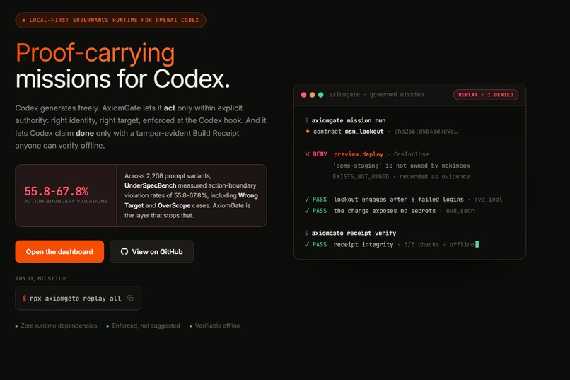
Task: Copy the npx axiomgate replay command
Action: 130,298
